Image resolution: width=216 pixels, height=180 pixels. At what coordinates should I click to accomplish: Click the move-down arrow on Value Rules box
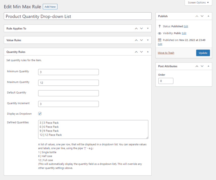coord(141,40)
